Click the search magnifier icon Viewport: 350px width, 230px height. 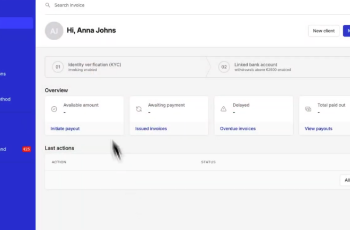(48, 5)
